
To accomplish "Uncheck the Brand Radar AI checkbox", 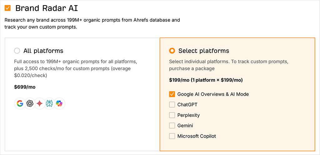I will click(7, 8).
